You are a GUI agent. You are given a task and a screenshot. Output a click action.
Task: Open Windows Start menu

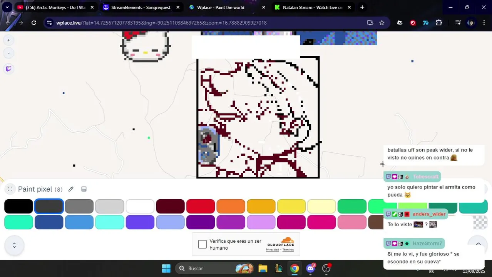166,269
